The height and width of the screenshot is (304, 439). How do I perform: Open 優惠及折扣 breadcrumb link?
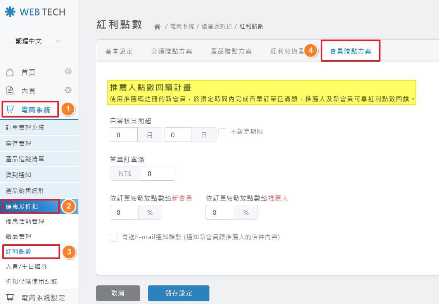[216, 26]
